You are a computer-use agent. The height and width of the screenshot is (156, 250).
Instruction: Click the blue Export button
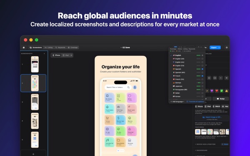click(x=214, y=47)
